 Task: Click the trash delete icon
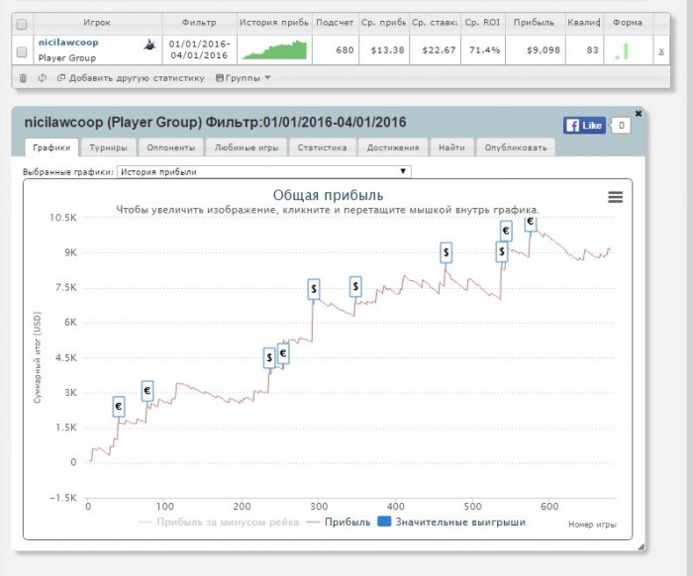pyautogui.click(x=23, y=78)
